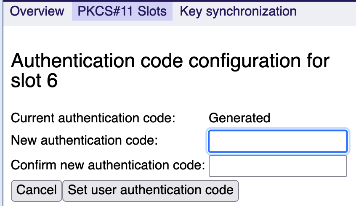Image resolution: width=356 pixels, height=206 pixels.
Task: Click the Confirm new authentication code field
Action: [278, 166]
